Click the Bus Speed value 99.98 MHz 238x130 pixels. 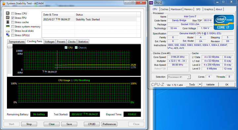[178, 65]
